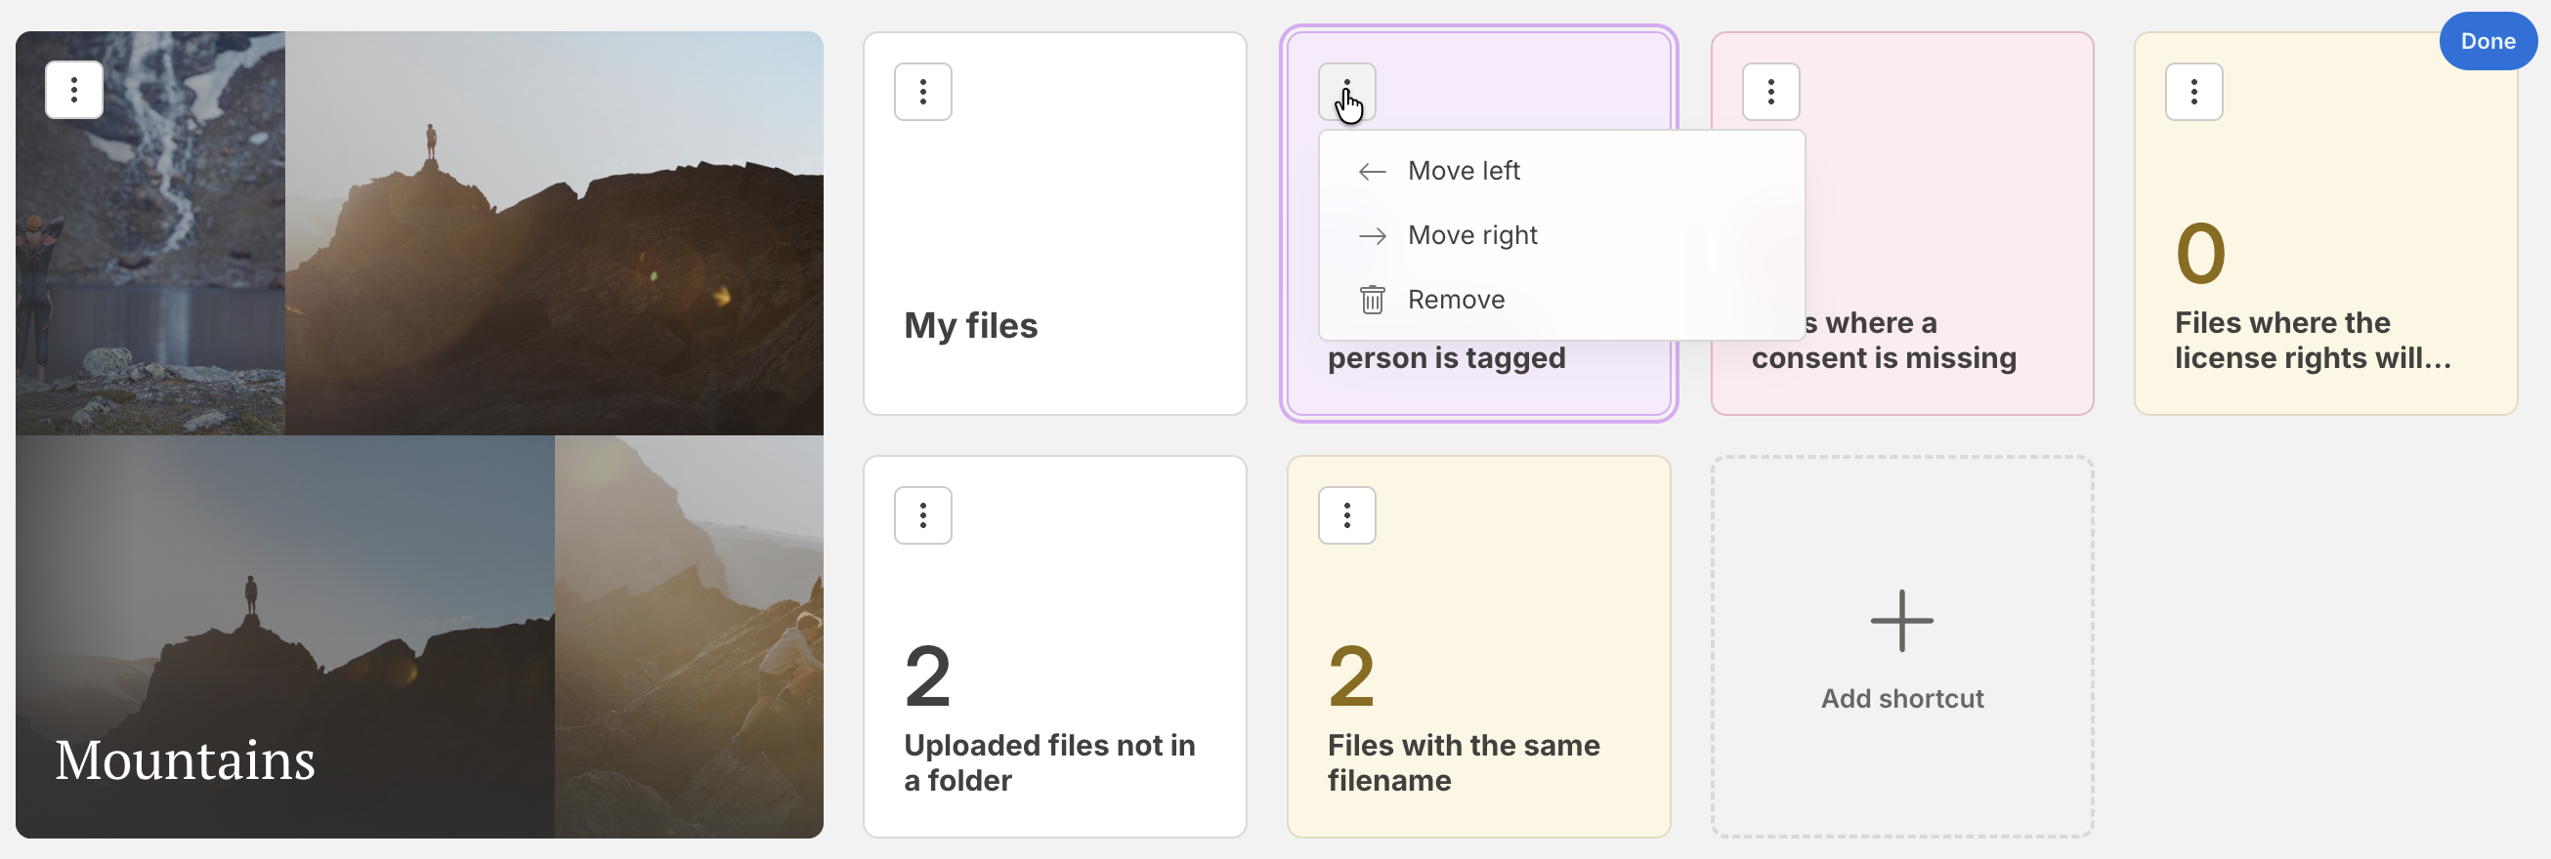Viewport: 2551px width, 859px height.
Task: Open options menu on Mountains tile
Action: click(74, 90)
